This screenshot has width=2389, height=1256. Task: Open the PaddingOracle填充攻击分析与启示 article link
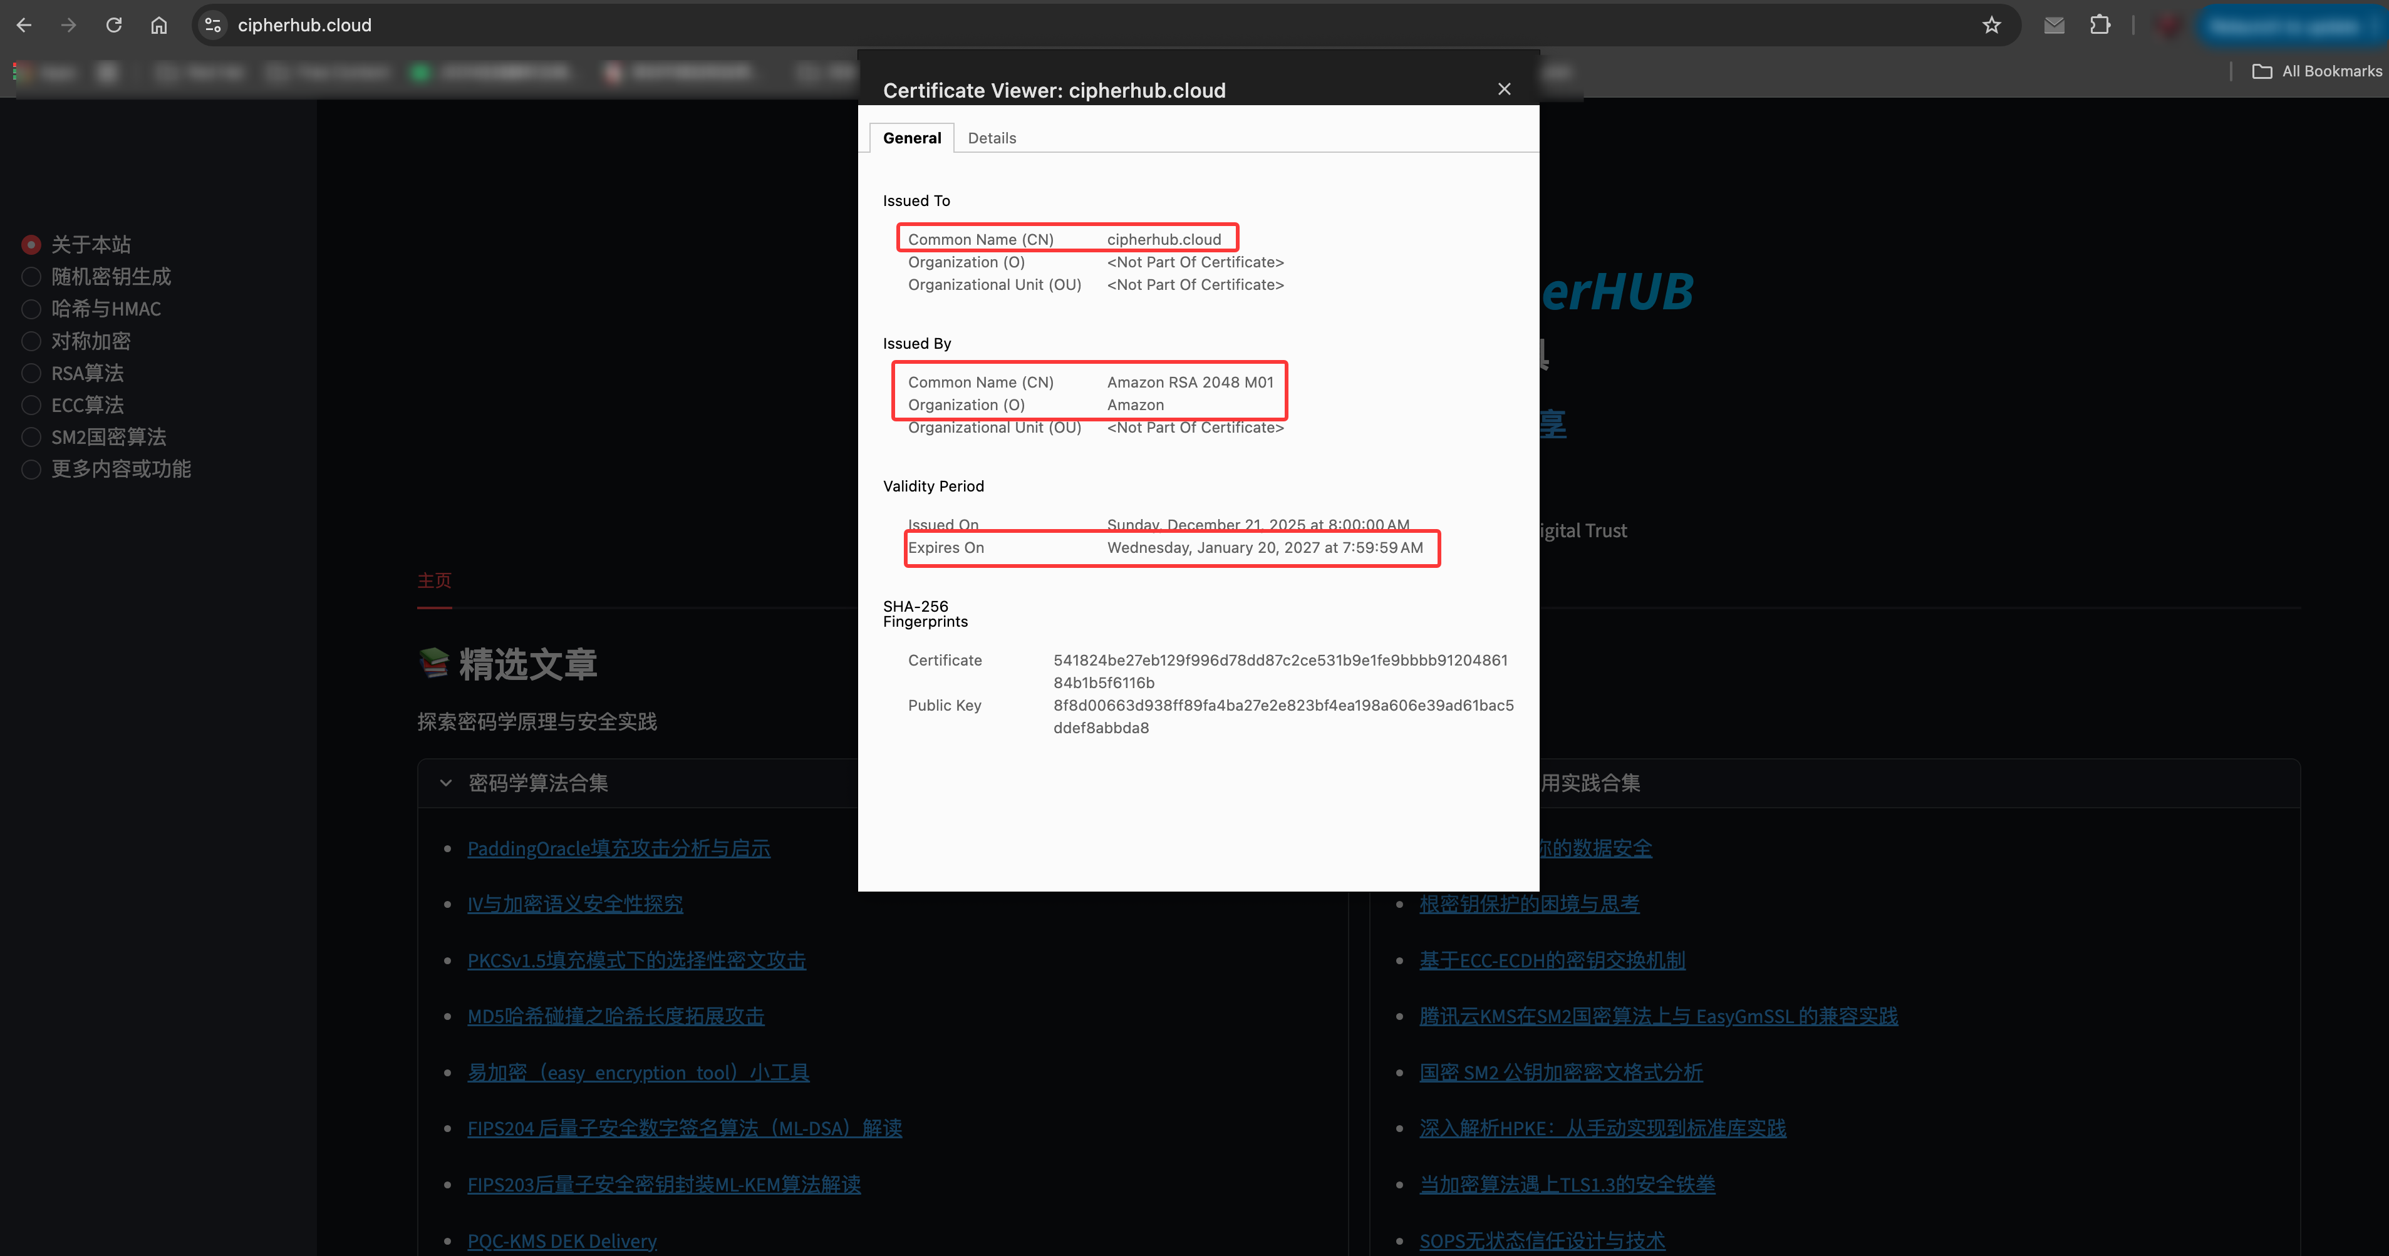point(619,848)
